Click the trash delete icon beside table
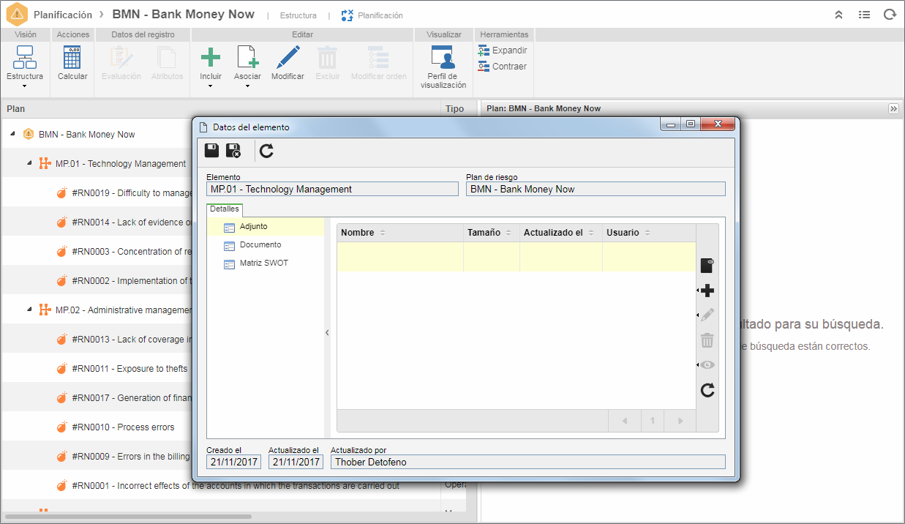Viewport: 905px width, 524px height. tap(707, 340)
